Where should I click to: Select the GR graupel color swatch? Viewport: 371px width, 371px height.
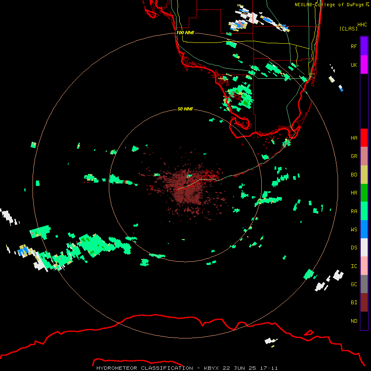pyautogui.click(x=364, y=156)
